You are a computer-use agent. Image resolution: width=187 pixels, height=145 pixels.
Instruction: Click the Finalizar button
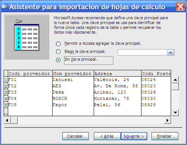165,136
